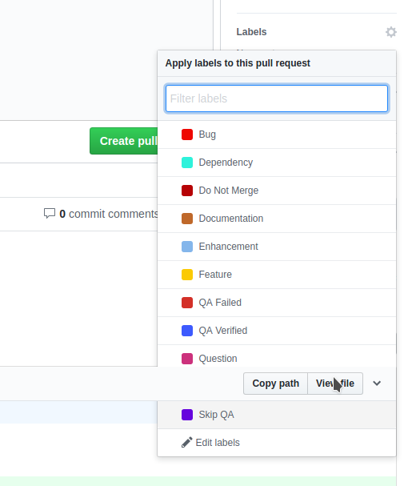The width and height of the screenshot is (416, 486).
Task: Open the Labels settings gear
Action: click(391, 32)
